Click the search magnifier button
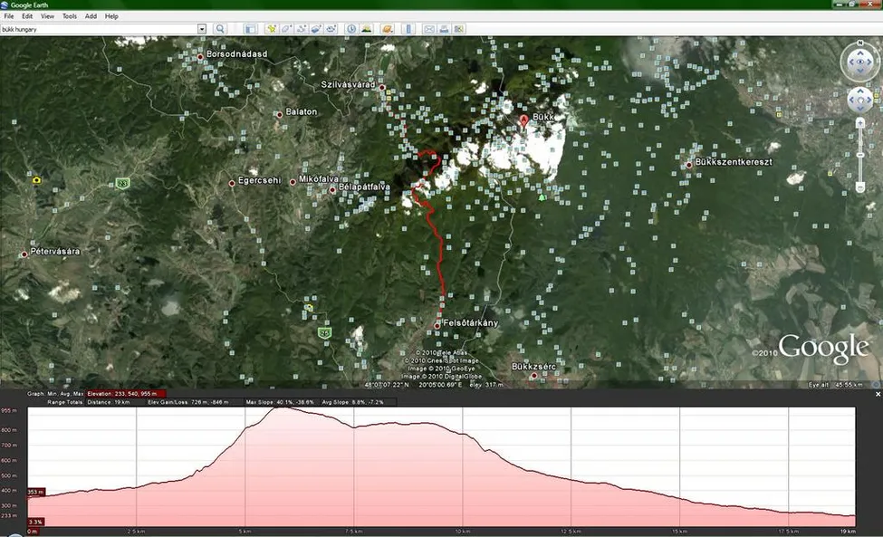Screen dimensions: 883x537 coord(220,29)
